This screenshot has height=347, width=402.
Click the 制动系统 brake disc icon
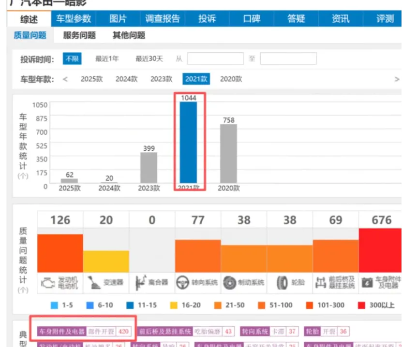[x=229, y=283]
